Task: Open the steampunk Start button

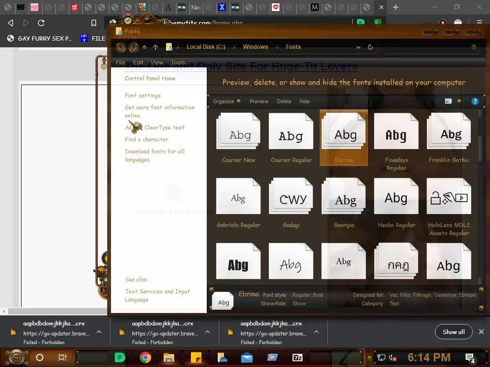Action: click(17, 357)
